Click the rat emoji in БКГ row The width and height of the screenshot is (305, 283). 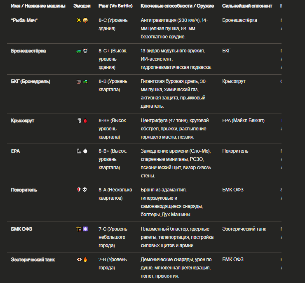79,82
